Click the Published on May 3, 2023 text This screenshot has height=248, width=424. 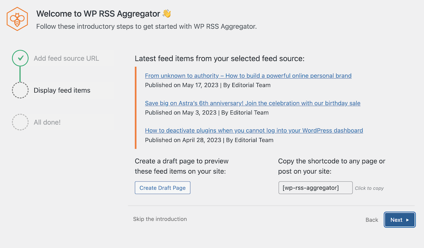(x=207, y=113)
